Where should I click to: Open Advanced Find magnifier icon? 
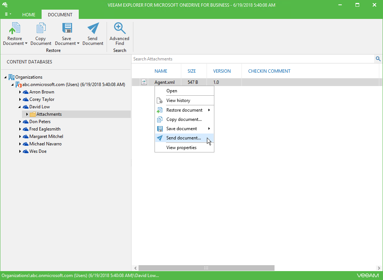pos(120,28)
